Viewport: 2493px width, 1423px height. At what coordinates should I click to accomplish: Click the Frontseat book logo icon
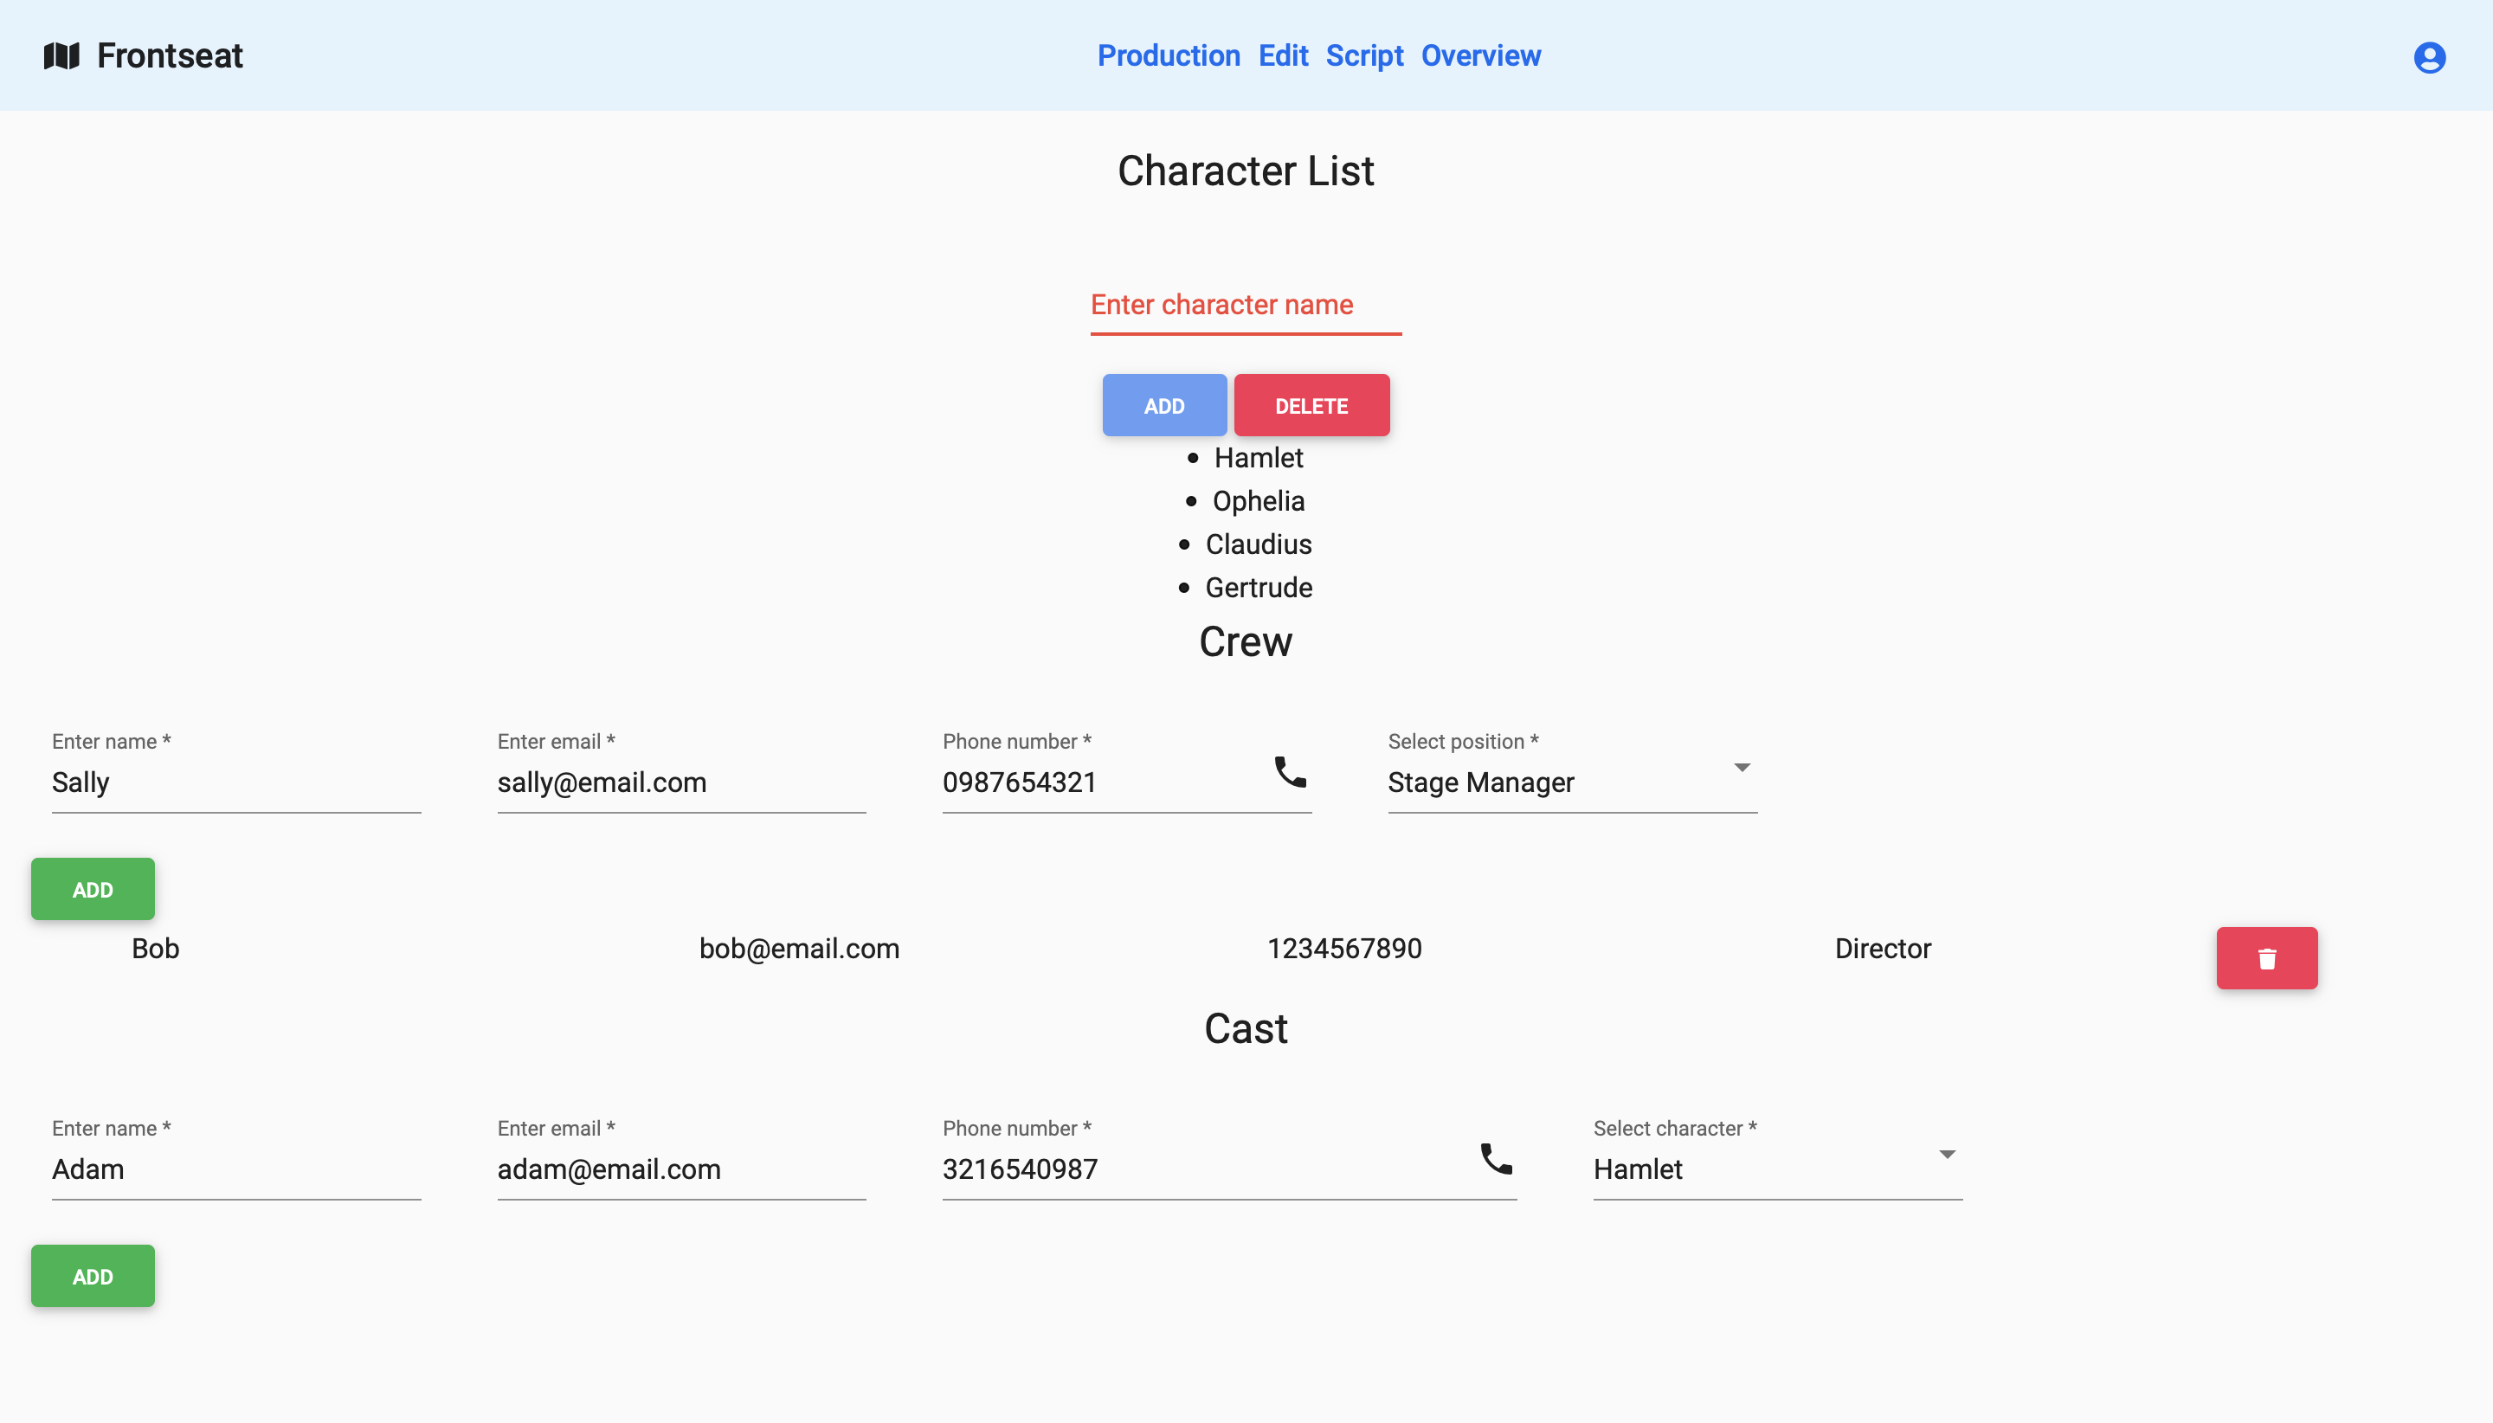tap(61, 55)
